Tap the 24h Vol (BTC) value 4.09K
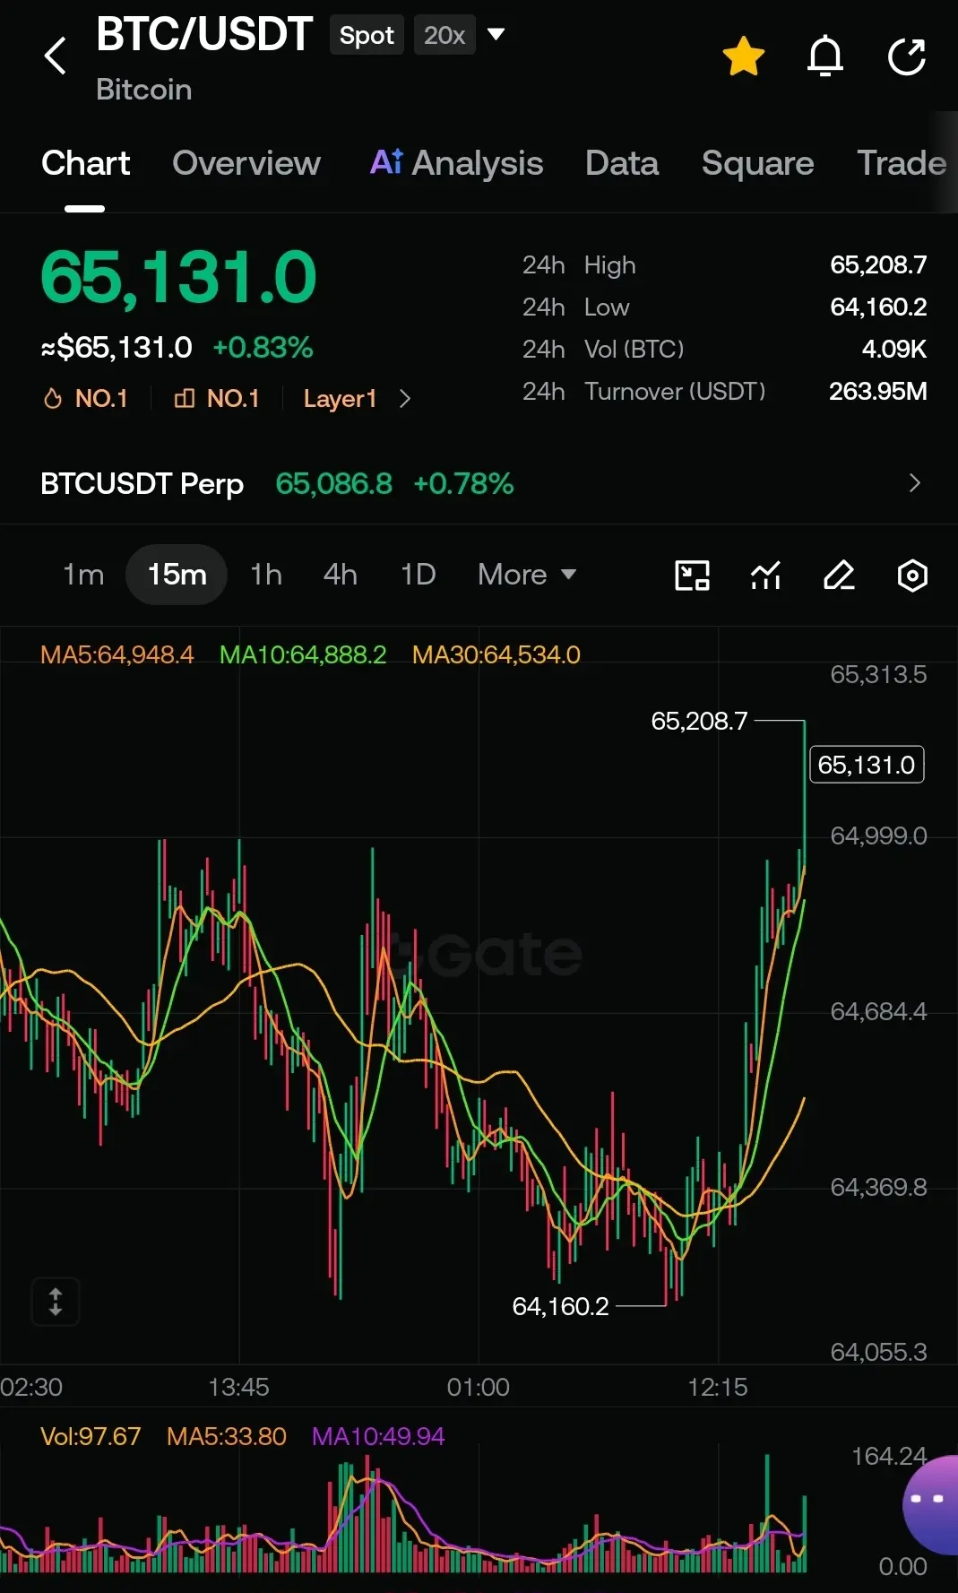Screen dimensions: 958x1593 tap(893, 349)
